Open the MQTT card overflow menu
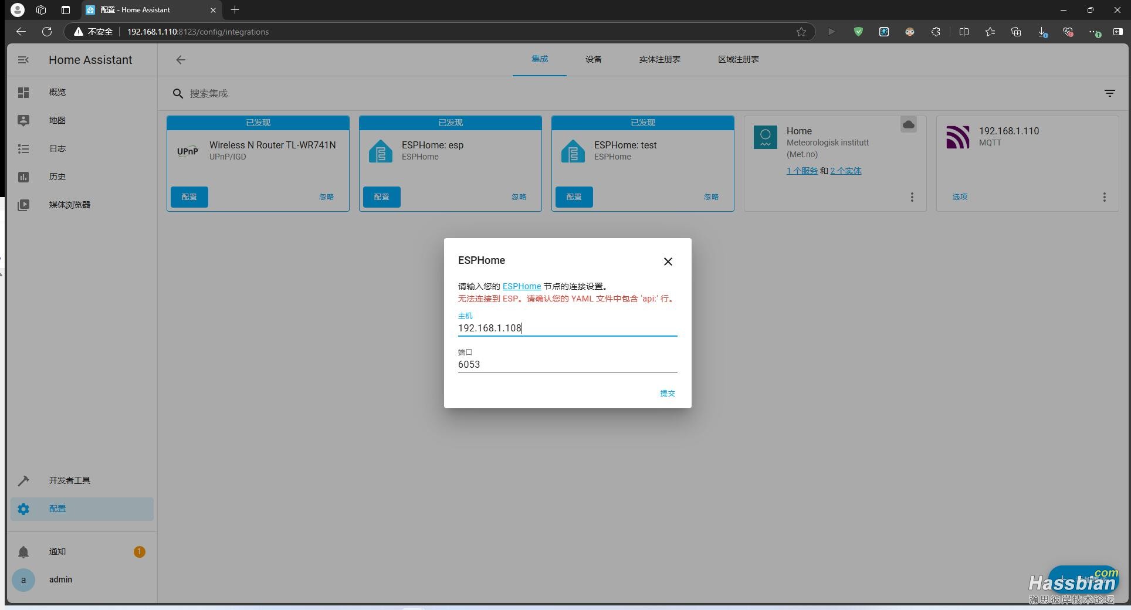Screen dimensions: 1131x610 (x=1104, y=197)
